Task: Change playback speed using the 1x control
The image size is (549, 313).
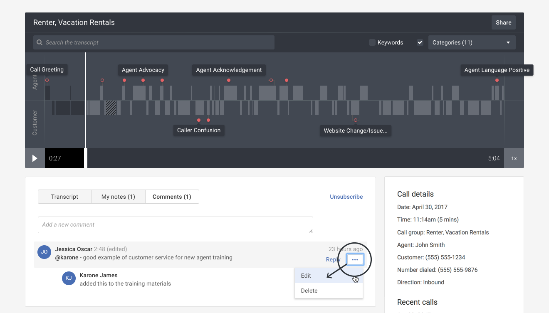Action: [514, 158]
